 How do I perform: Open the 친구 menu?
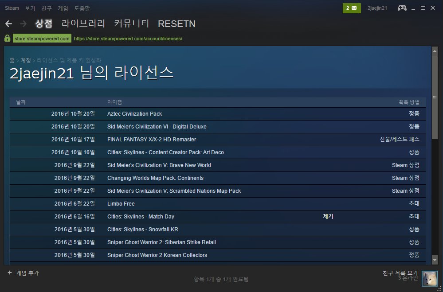[x=47, y=8]
